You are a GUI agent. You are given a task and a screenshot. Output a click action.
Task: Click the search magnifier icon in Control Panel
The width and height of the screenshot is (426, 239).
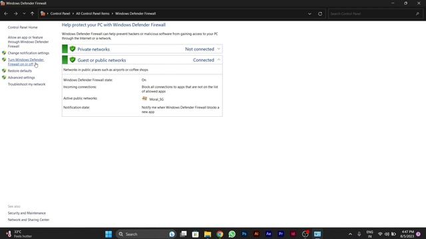pos(417,13)
